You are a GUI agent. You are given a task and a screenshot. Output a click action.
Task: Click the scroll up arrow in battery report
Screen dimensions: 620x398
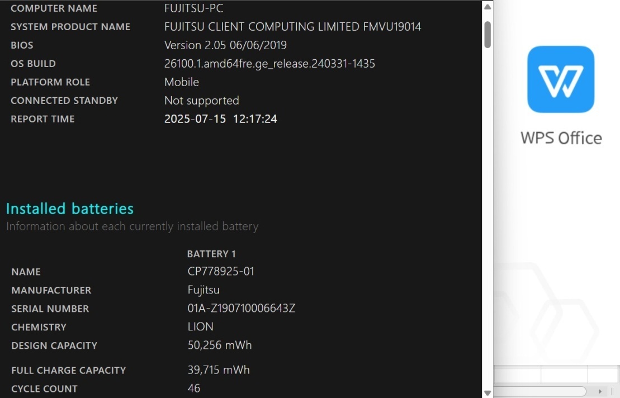point(488,7)
